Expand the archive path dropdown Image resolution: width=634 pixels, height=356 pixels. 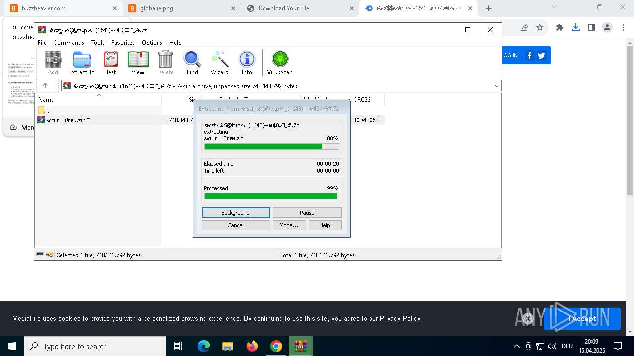(497, 86)
